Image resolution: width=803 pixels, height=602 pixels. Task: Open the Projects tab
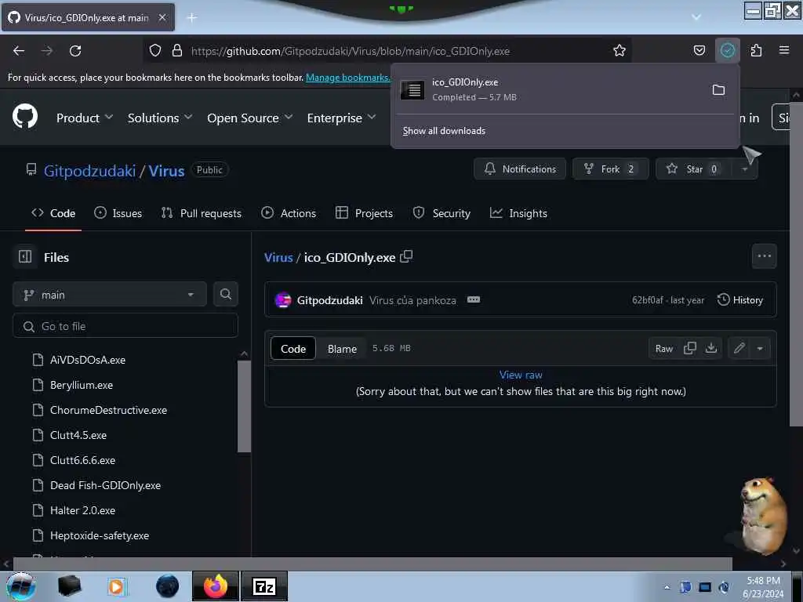click(365, 213)
